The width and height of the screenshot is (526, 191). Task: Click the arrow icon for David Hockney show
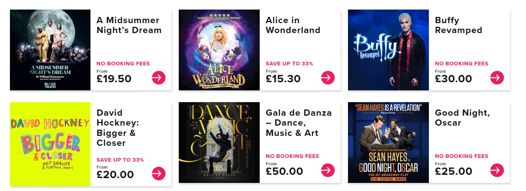pyautogui.click(x=159, y=173)
